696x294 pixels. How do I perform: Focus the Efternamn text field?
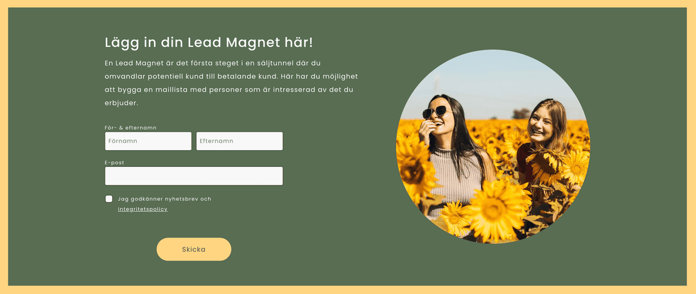(x=239, y=141)
